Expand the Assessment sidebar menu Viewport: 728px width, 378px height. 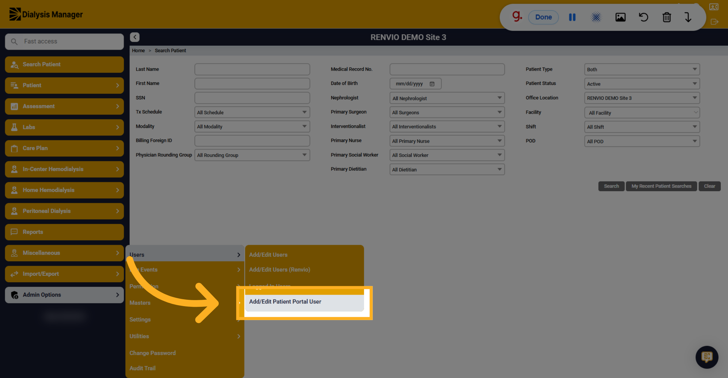point(64,106)
